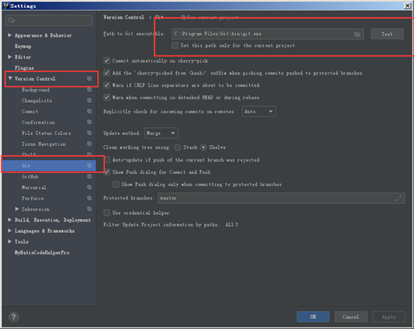Enable Use credential helper checkbox

106,213
